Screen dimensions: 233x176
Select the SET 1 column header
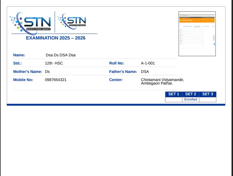tap(174, 94)
